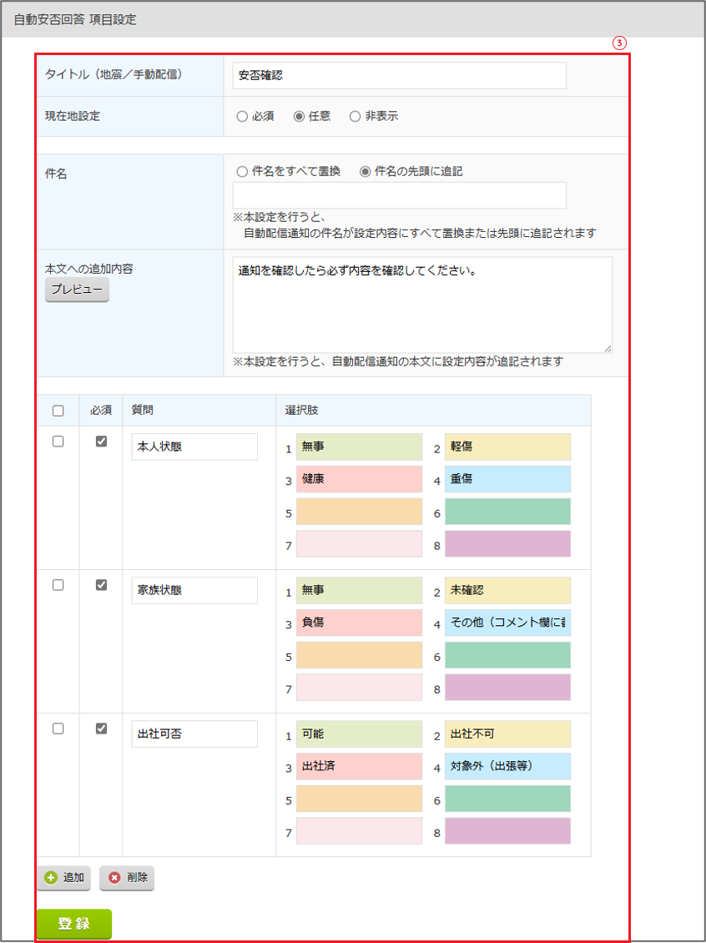The image size is (706, 943).
Task: Select the 任意 radio for 現在地設定
Action: (x=298, y=117)
